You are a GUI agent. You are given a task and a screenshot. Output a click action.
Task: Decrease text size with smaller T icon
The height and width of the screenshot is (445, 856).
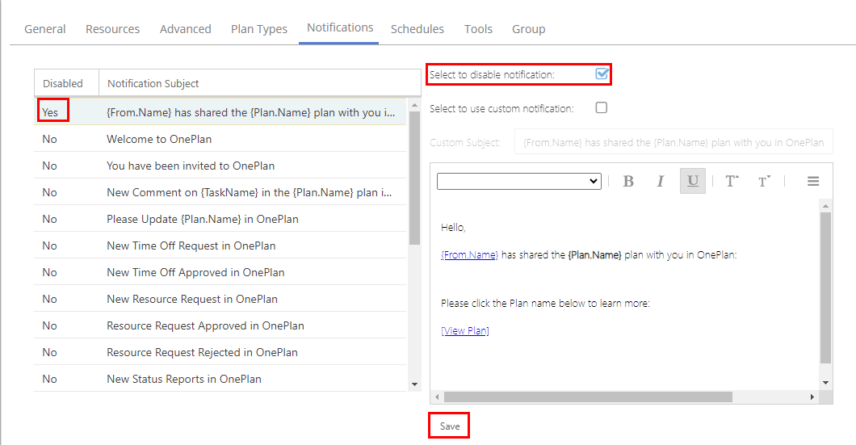(x=764, y=181)
